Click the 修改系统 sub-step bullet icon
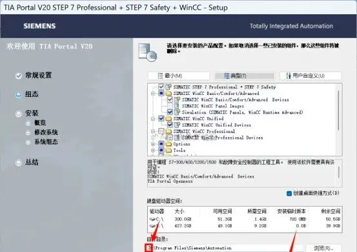This screenshot has height=252, width=357. pos(28,133)
